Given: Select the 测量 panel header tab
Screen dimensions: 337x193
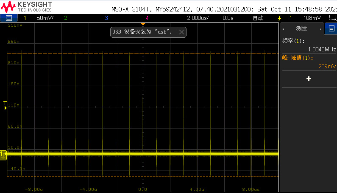Looking at the screenshot, I should pos(301,29).
